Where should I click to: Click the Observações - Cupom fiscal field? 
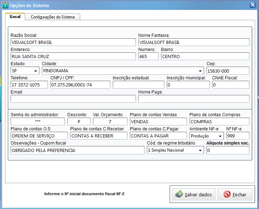coord(77,150)
